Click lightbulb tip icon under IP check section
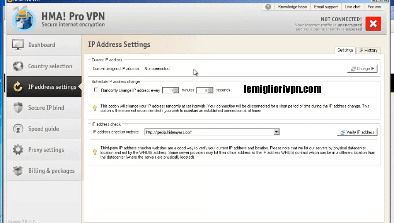The height and width of the screenshot is (223, 394). 95,152
